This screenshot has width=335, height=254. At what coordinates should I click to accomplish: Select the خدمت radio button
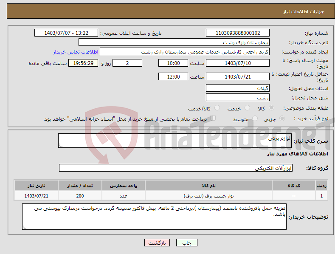(x=247, y=108)
